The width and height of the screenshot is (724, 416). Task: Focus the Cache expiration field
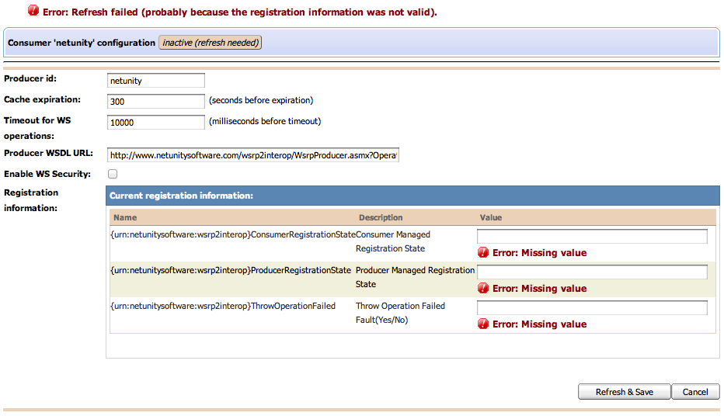[155, 101]
